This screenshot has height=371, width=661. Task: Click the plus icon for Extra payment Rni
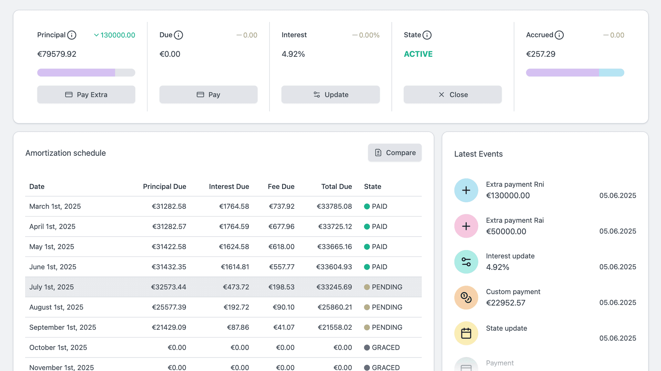(x=466, y=190)
